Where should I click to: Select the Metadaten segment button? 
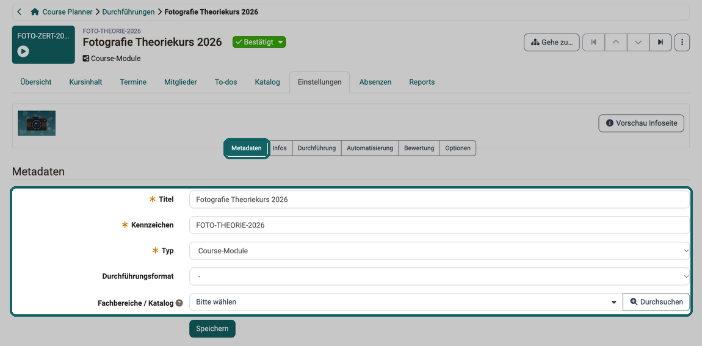(246, 148)
